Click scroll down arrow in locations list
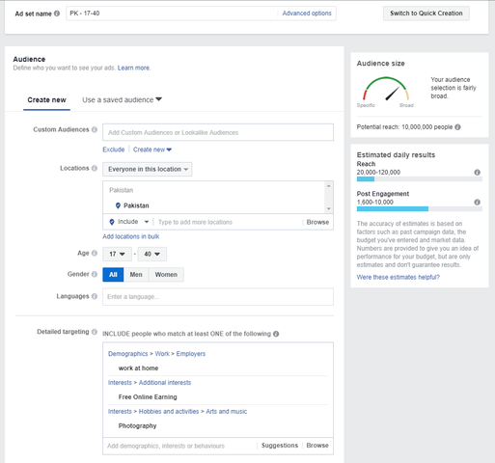 (329, 208)
